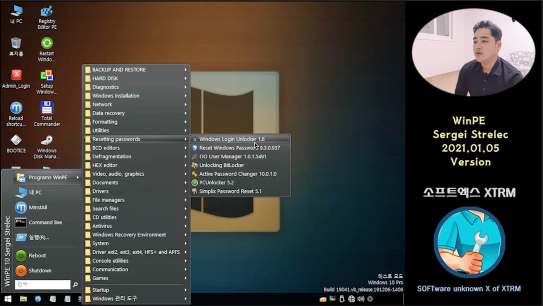Image resolution: width=543 pixels, height=306 pixels.
Task: Expand the Data recovery folder
Action: tap(136, 113)
